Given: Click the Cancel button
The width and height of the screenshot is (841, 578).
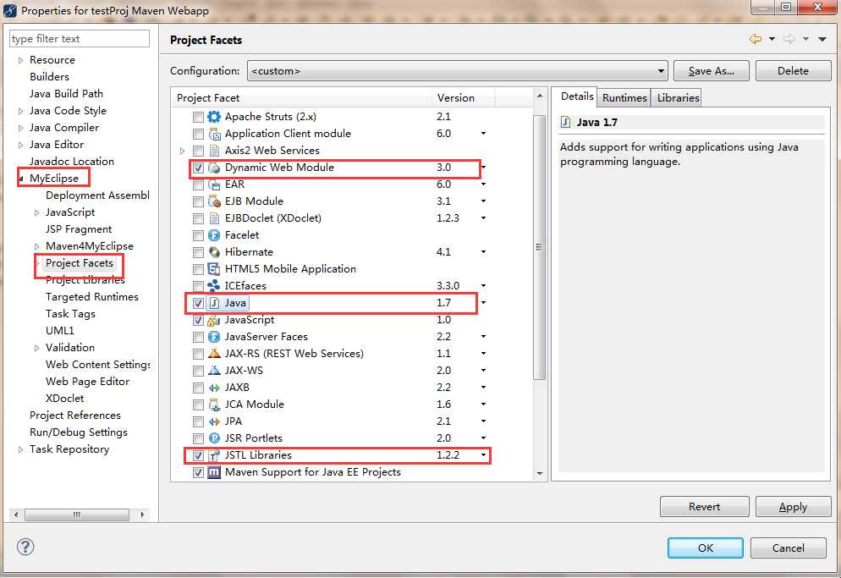Looking at the screenshot, I should coord(788,548).
